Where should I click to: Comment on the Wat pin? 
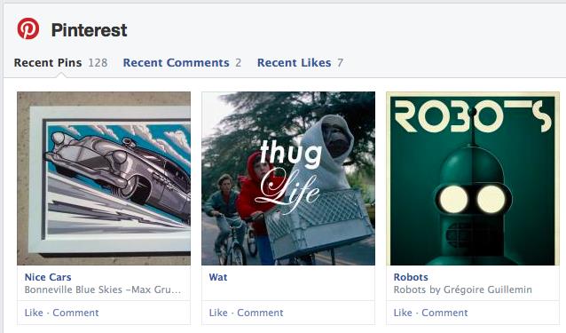point(260,313)
